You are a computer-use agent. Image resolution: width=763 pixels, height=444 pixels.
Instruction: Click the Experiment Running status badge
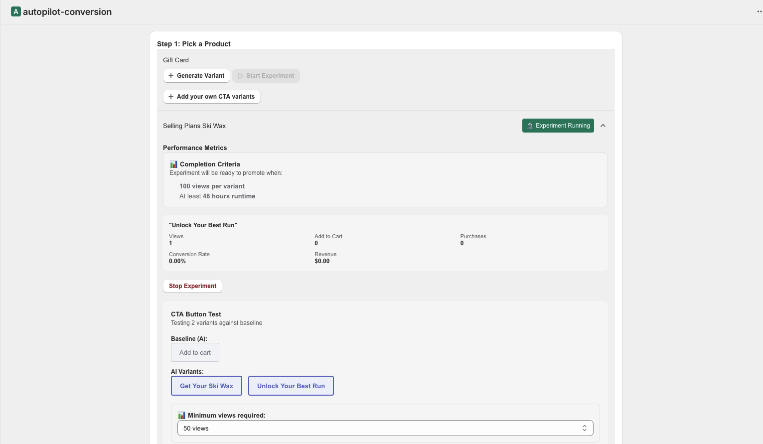pyautogui.click(x=558, y=126)
